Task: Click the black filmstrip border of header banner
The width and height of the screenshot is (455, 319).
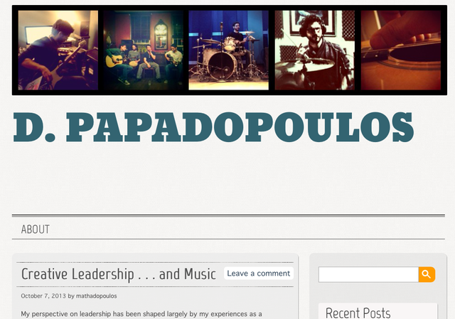Action: click(229, 8)
